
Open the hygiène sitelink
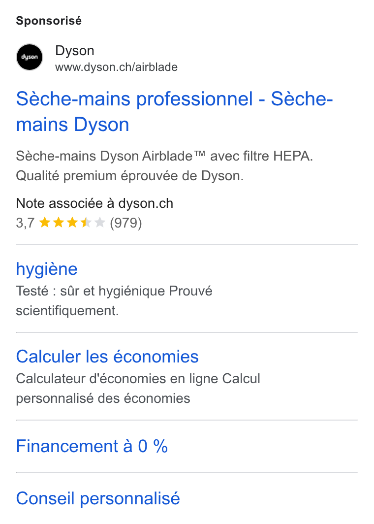(x=47, y=269)
